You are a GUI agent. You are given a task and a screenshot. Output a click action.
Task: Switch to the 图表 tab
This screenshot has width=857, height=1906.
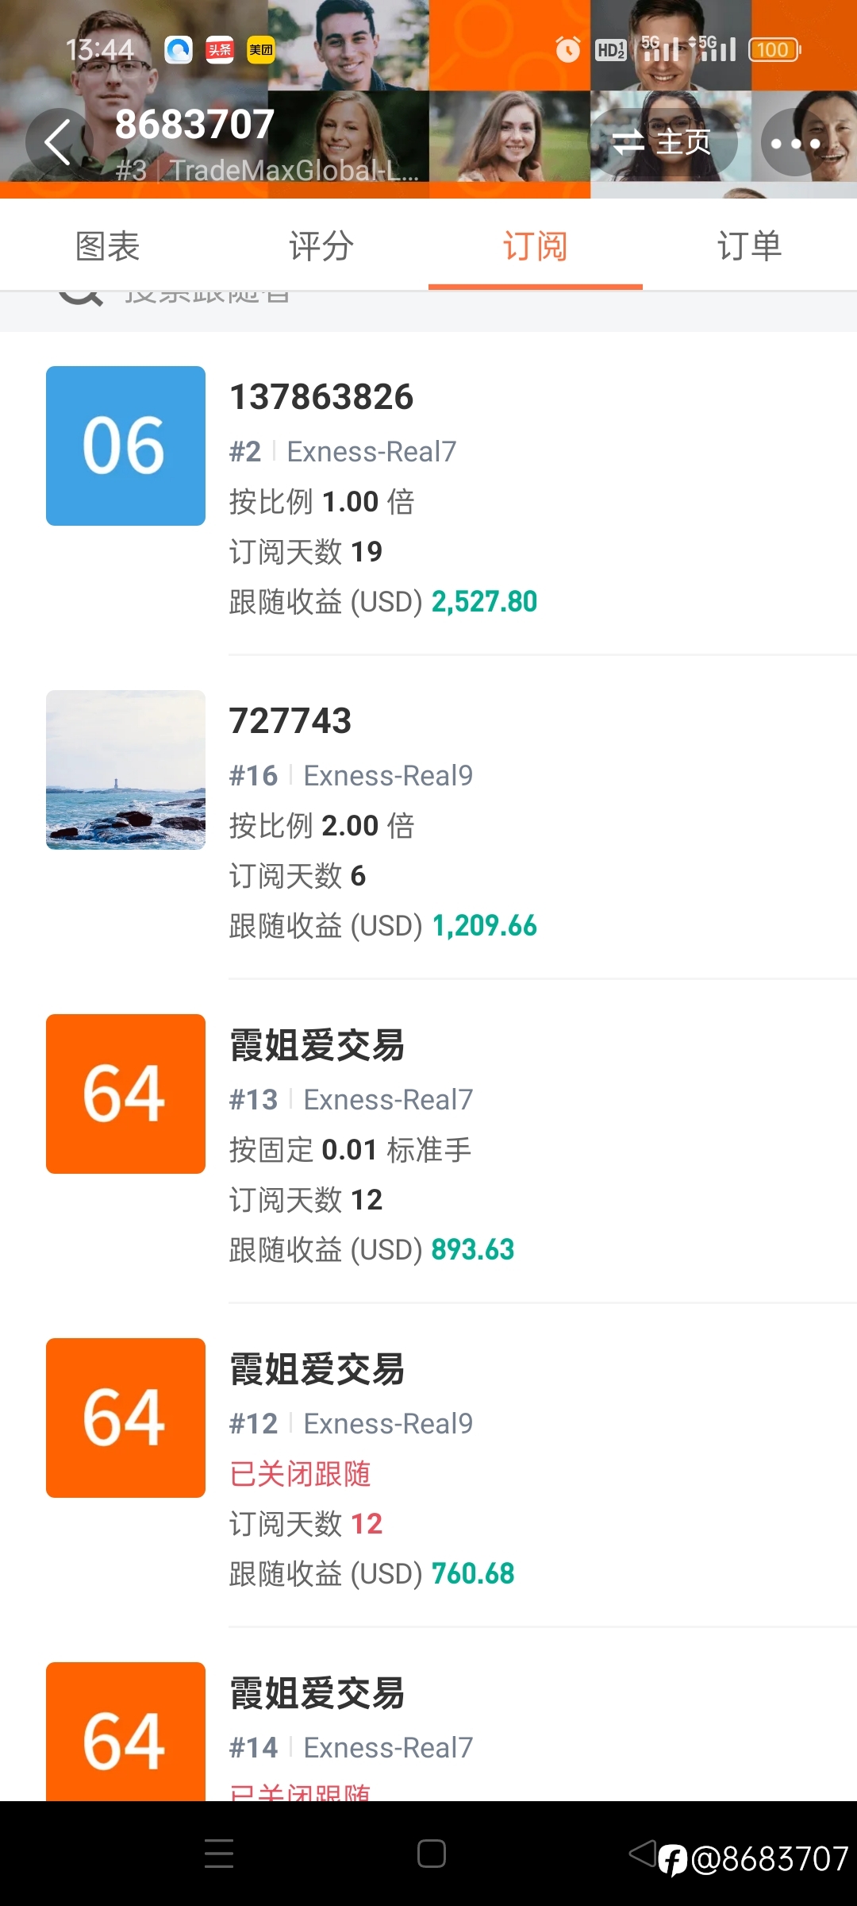coord(107,245)
